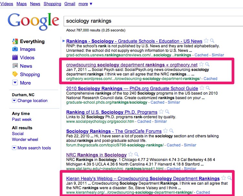Click the Everything search icon in sidebar

tap(15, 41)
